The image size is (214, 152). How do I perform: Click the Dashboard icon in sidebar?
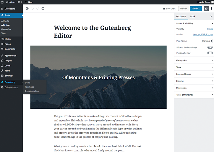coord(2,9)
